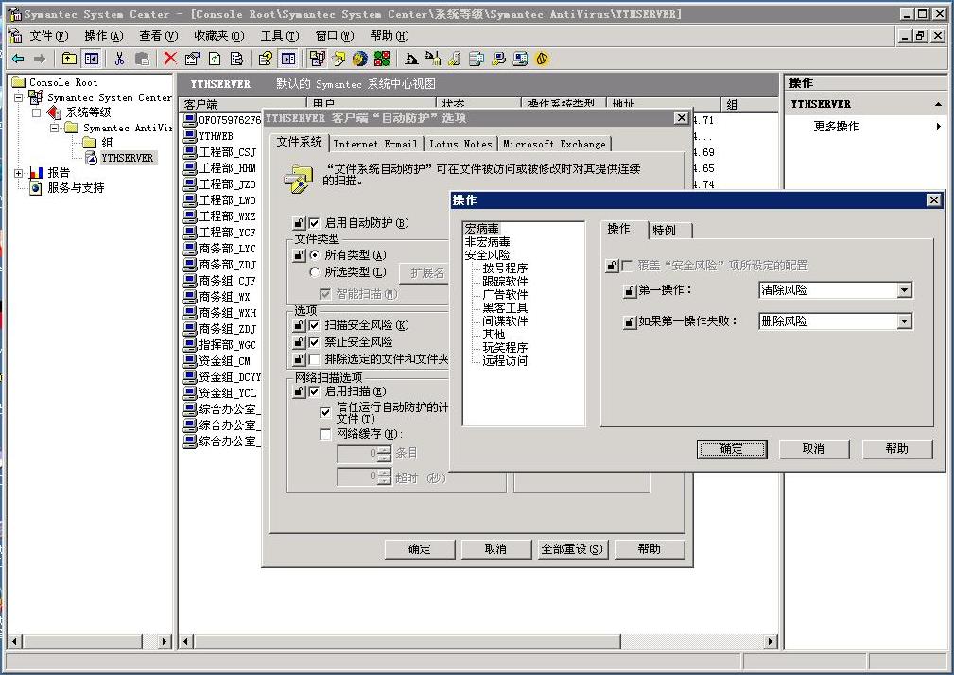Expand the 更多操作 submenu arrow
Screen dimensions: 954x675
click(938, 127)
